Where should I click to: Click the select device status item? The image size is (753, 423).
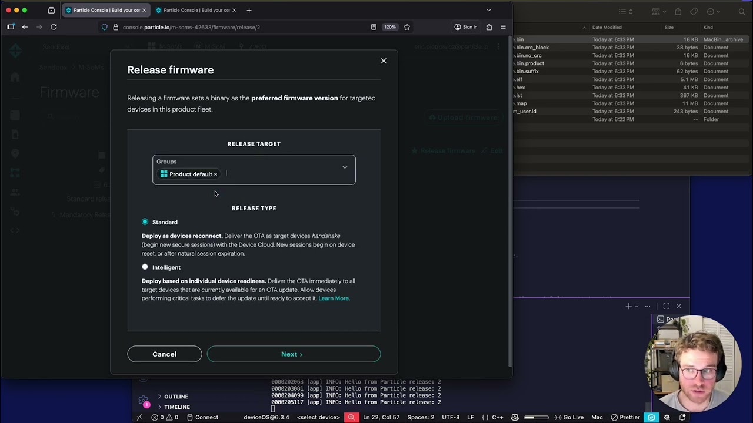point(318,417)
